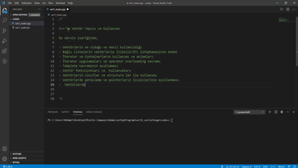Screen dimensions: 298x168
Task: Change indentation via Spaces: 4
Action: 246,167
